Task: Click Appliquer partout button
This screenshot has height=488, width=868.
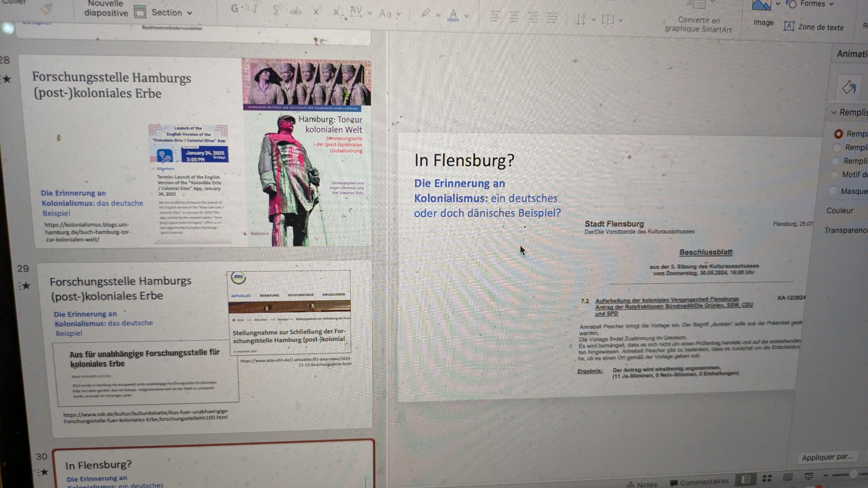Action: coord(827,457)
